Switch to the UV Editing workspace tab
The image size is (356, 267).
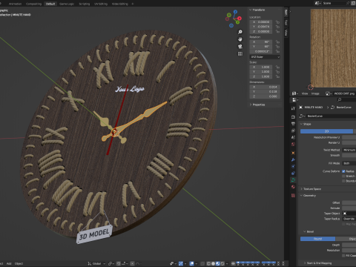coord(101,4)
